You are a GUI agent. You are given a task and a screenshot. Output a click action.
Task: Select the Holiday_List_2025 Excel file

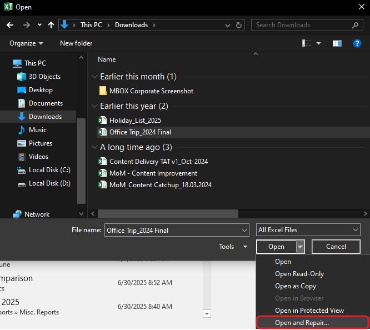[x=135, y=120]
